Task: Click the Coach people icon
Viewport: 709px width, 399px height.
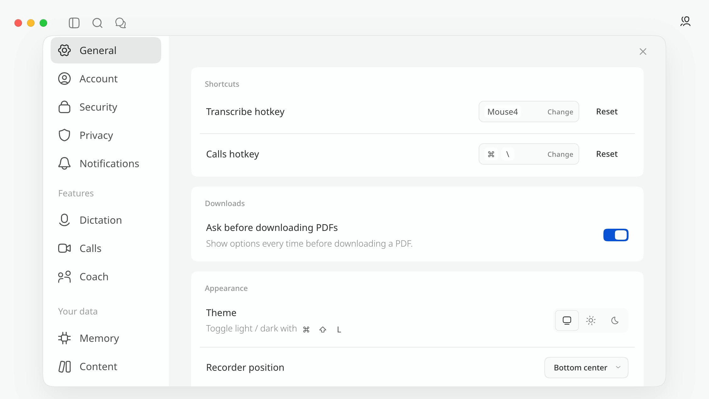Action: (64, 276)
